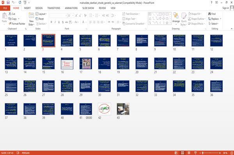Switch to the TRANSITIONS tab
Image resolution: width=234 pixels, height=155 pixels.
pos(54,8)
